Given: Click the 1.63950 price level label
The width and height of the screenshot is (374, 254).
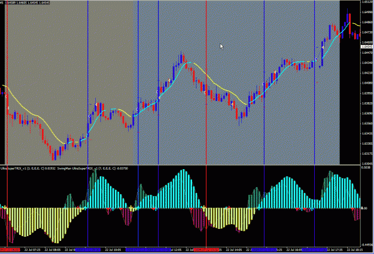Looking at the screenshot, I should pyautogui.click(x=367, y=93).
